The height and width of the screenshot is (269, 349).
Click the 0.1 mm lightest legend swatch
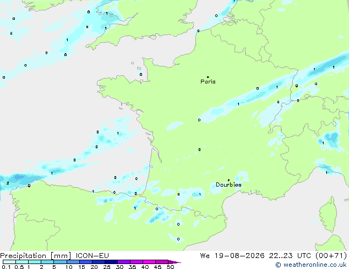[9, 262]
